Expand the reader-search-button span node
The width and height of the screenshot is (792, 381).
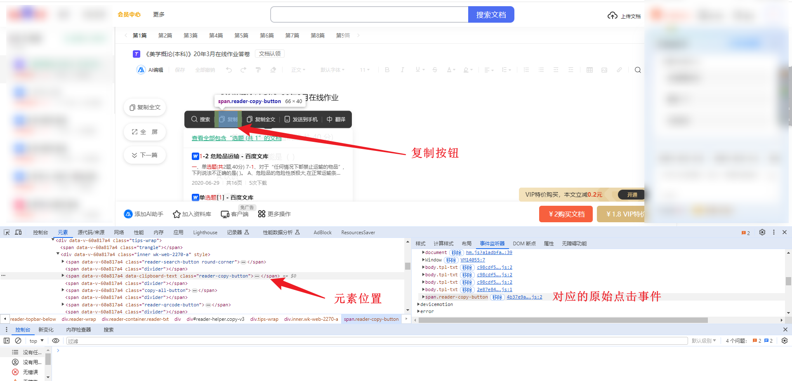(63, 262)
